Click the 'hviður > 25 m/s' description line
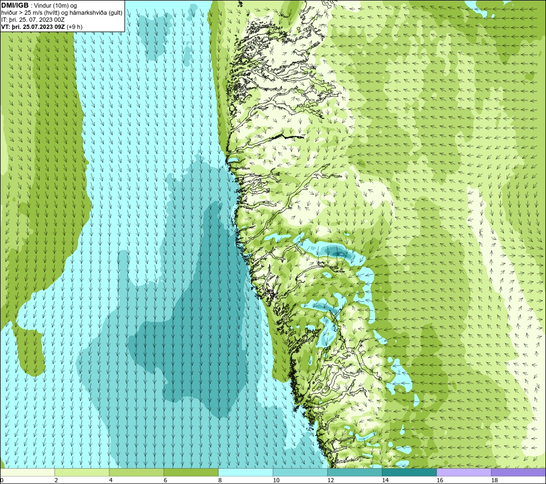The height and width of the screenshot is (484, 546). click(62, 13)
